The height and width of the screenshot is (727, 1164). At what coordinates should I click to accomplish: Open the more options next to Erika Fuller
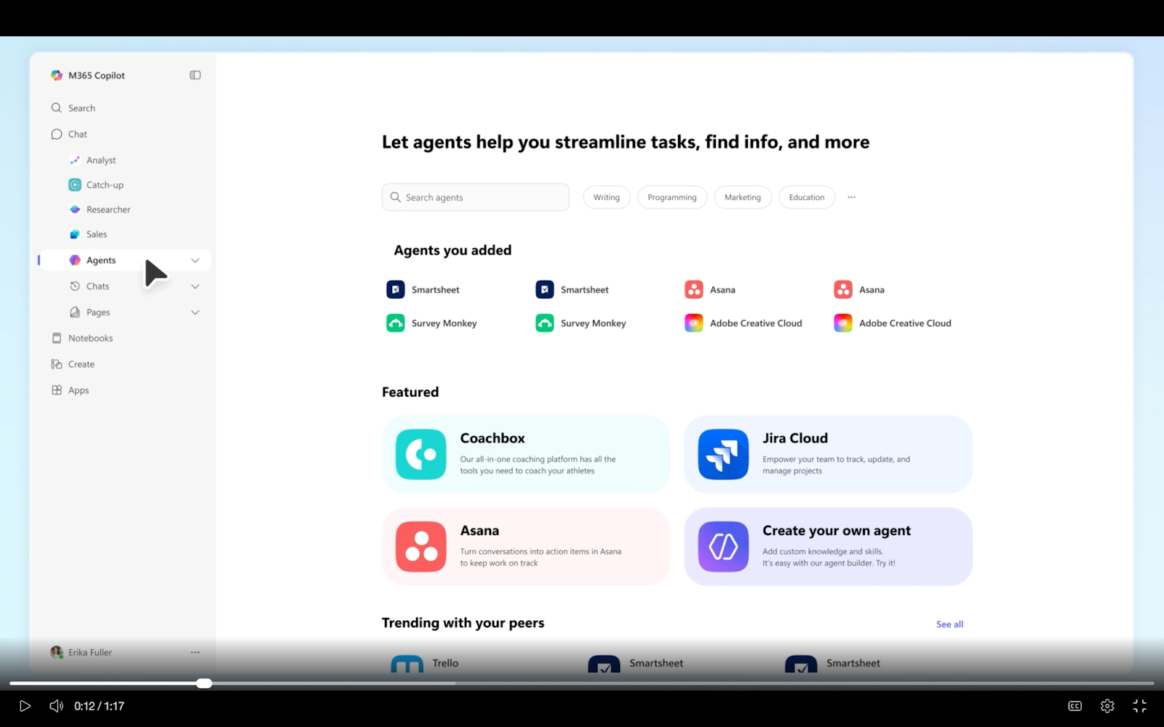click(195, 653)
